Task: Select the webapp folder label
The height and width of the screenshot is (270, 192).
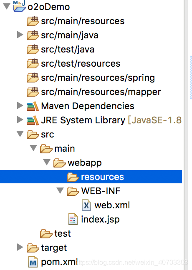Action: click(85, 163)
